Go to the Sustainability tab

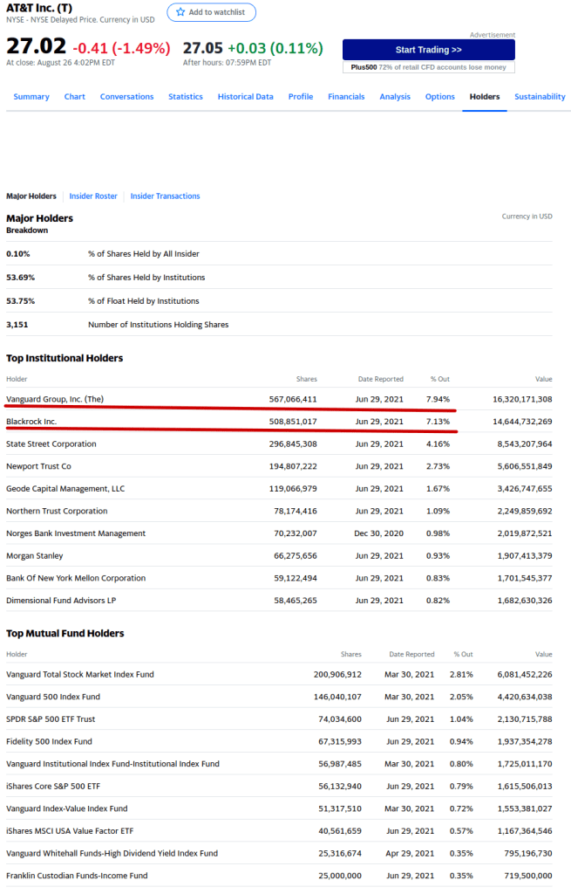[540, 97]
